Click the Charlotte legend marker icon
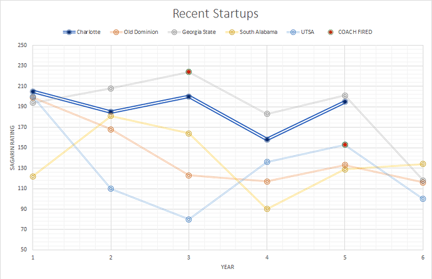The image size is (432, 279). [73, 32]
